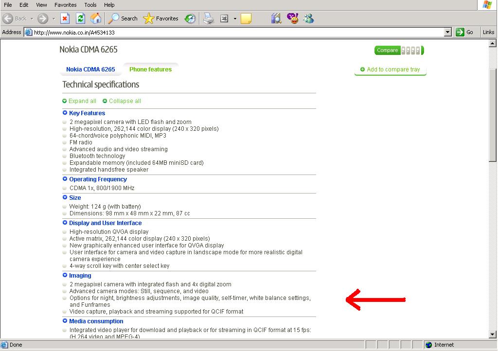This screenshot has height=351, width=498.
Task: Open the address bar URL dropdown
Action: 448,32
